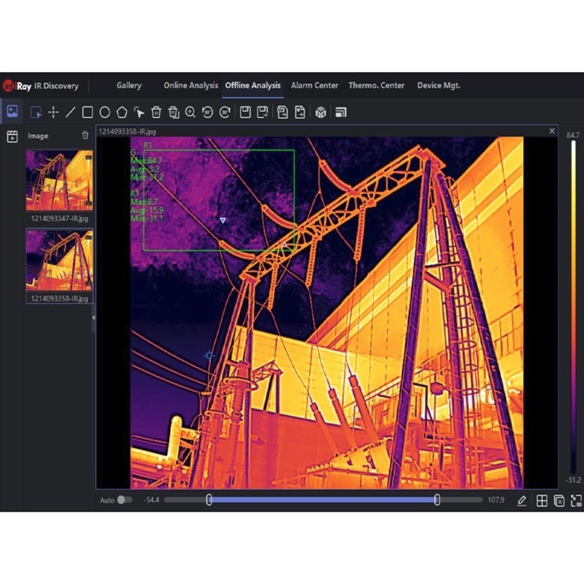
Task: Close the 1214093358-IR.jpg image view
Action: pos(552,131)
